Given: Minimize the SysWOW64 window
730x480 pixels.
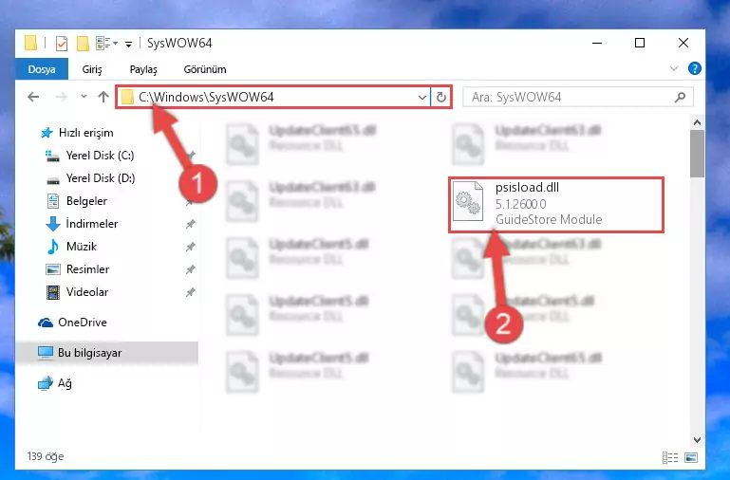Looking at the screenshot, I should 597,43.
